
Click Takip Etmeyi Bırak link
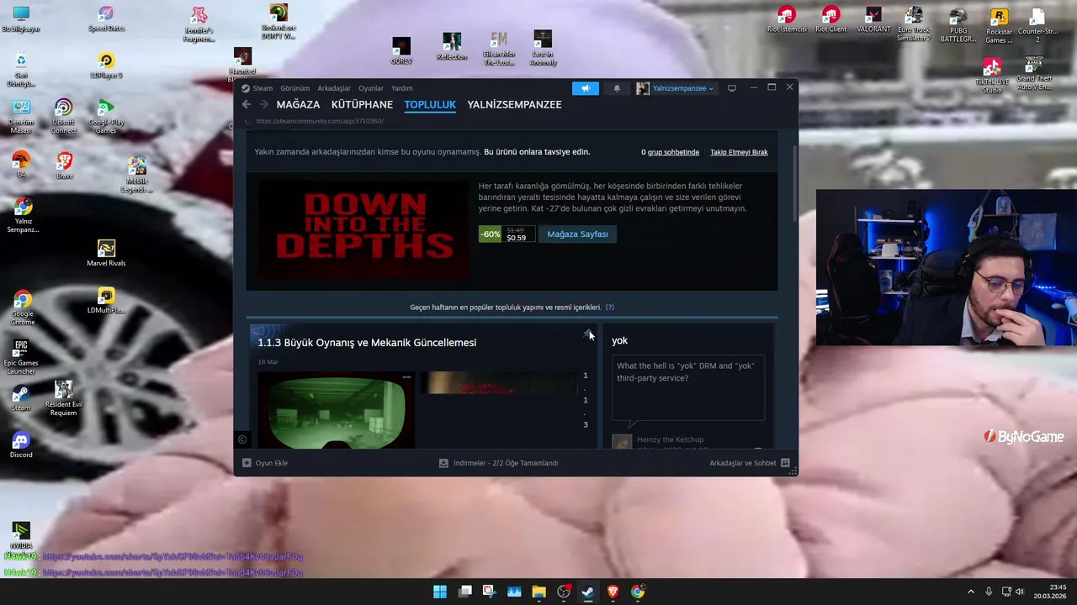[739, 152]
